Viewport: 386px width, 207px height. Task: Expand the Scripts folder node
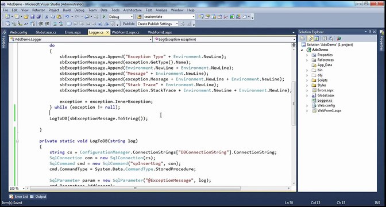307,80
